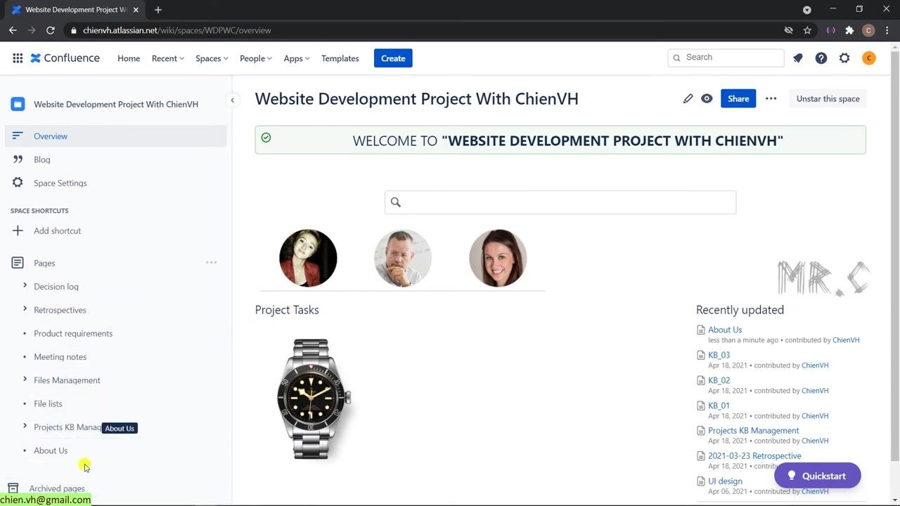Open the Recent dropdown menu
Viewport: 900px width, 506px height.
(167, 58)
